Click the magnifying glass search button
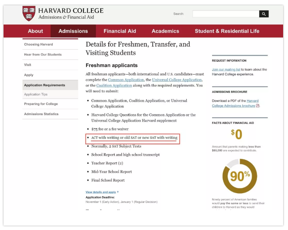The width and height of the screenshot is (288, 230). pyautogui.click(x=264, y=14)
